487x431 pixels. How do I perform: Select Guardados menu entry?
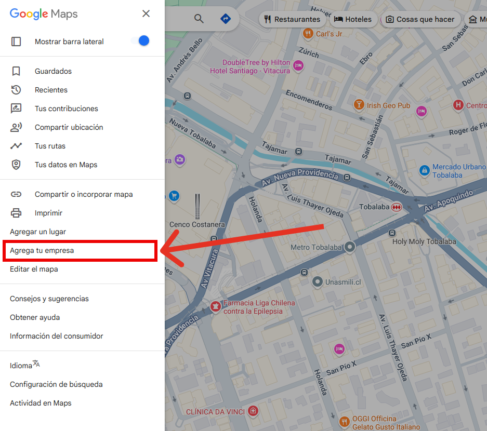(82, 71)
